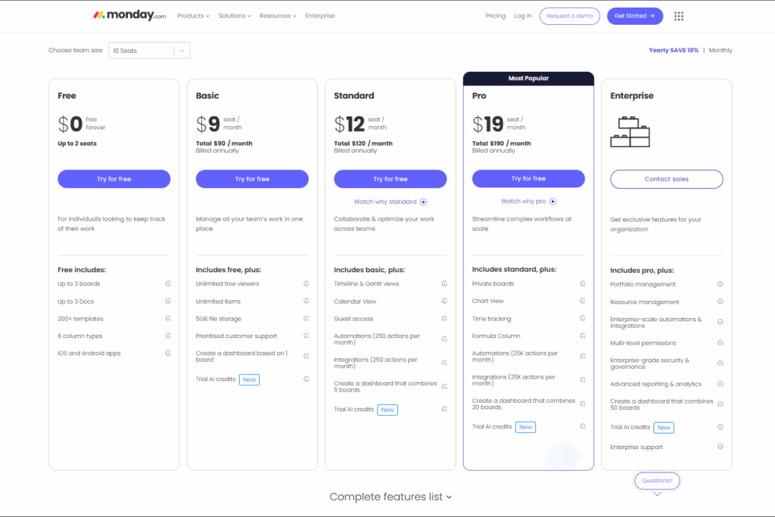Click info icon beside Enterprise support
This screenshot has width=775, height=517.
(x=721, y=447)
